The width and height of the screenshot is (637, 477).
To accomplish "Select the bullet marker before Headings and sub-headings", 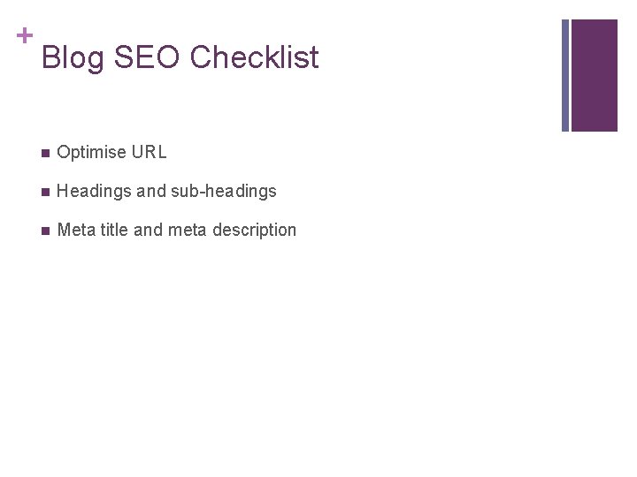I will click(x=45, y=192).
